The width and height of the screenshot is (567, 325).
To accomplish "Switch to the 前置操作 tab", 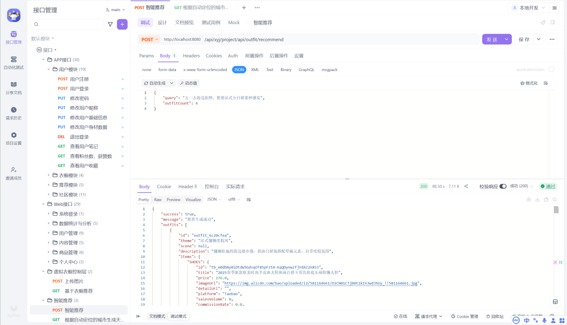I will point(254,56).
